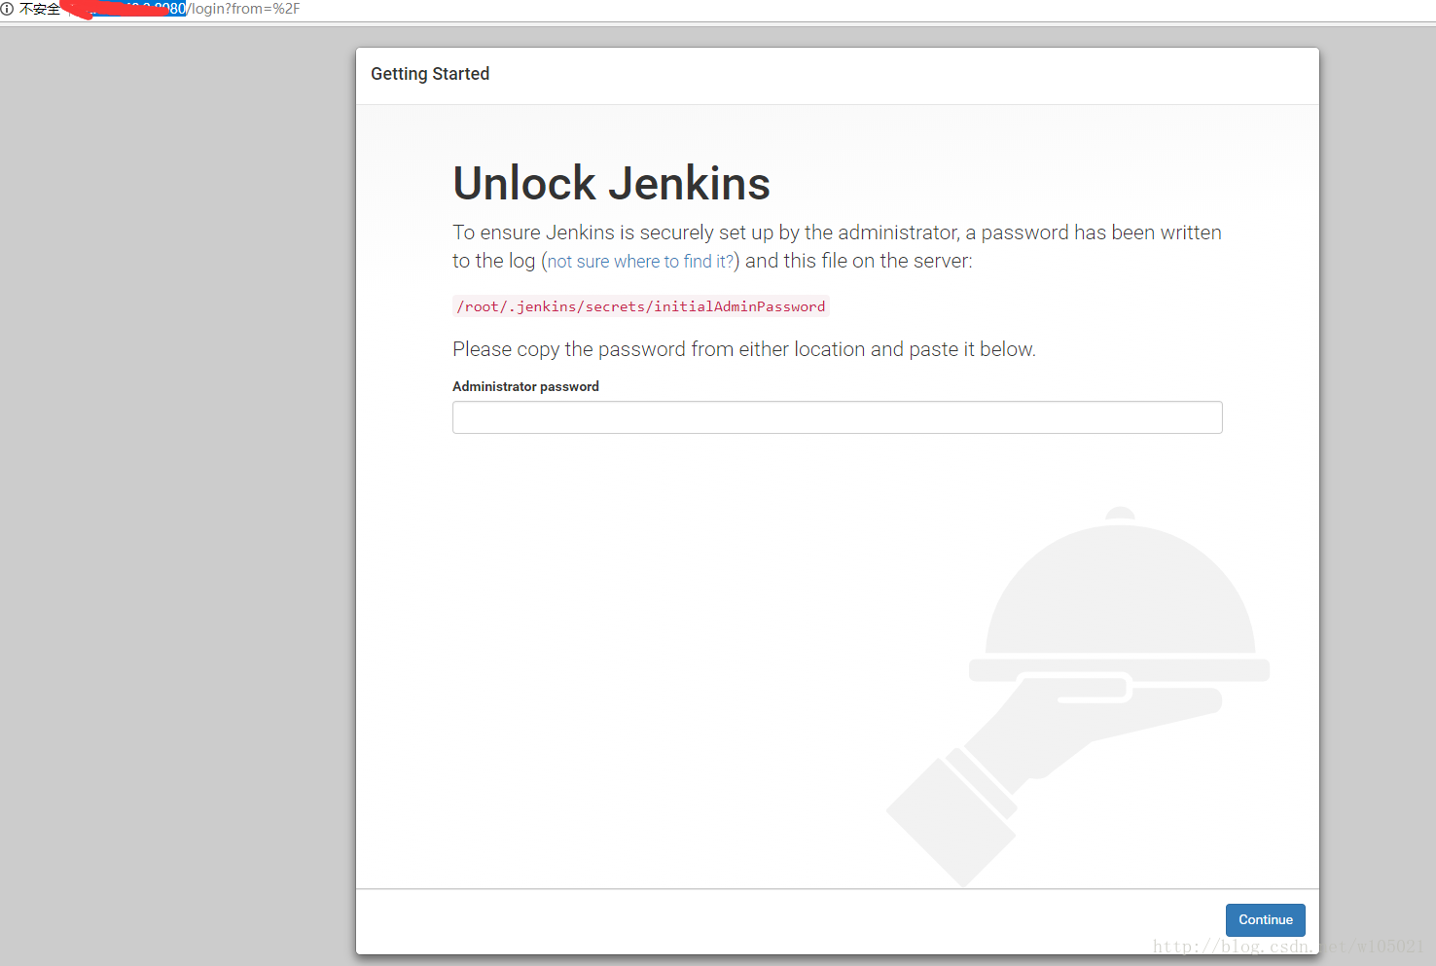1436x966 pixels.
Task: Click the URL text '/login?from=%2F'
Action: (243, 9)
